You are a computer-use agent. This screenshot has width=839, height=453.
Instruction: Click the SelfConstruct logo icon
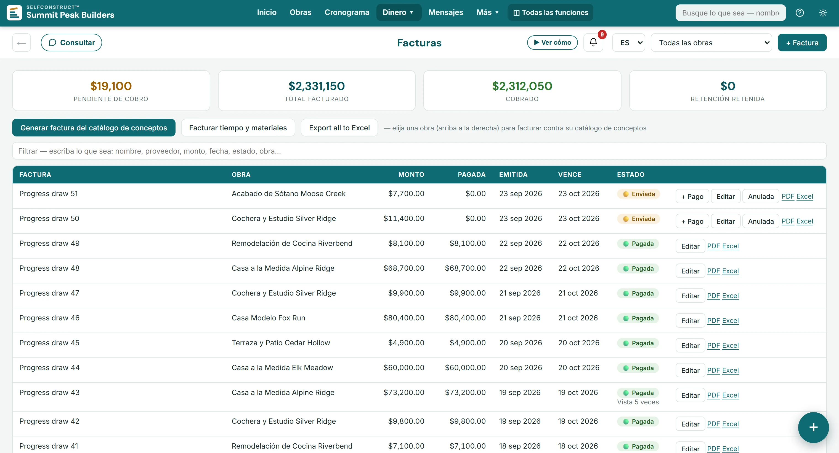(x=14, y=13)
